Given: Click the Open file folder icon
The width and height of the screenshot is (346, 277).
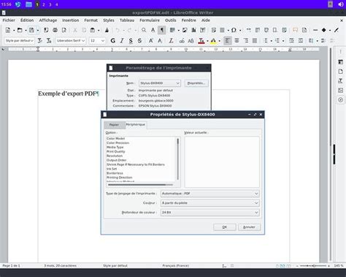Looking at the screenshot, I should 20,30.
